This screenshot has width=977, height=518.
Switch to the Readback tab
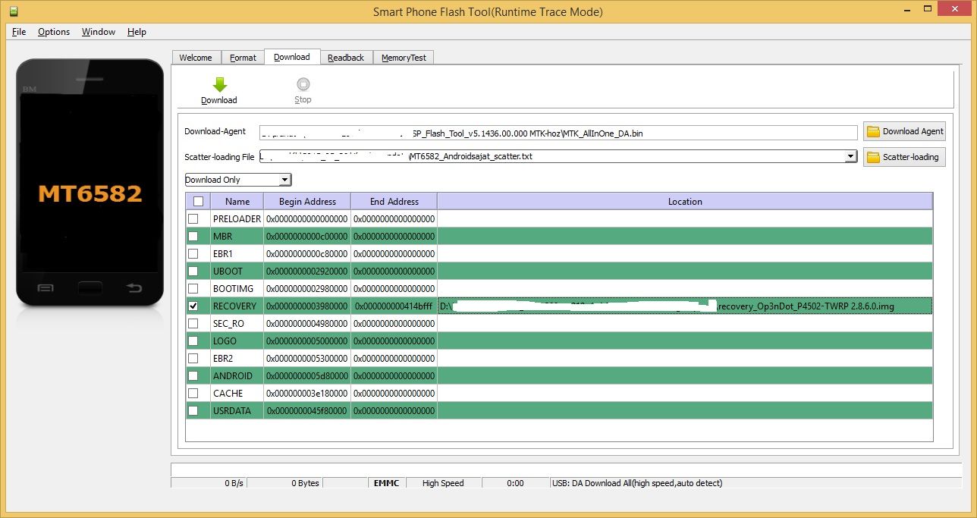(346, 58)
